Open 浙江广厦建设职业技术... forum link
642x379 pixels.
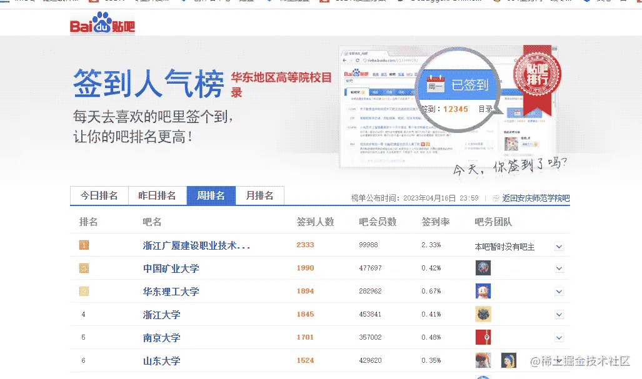[x=196, y=245]
